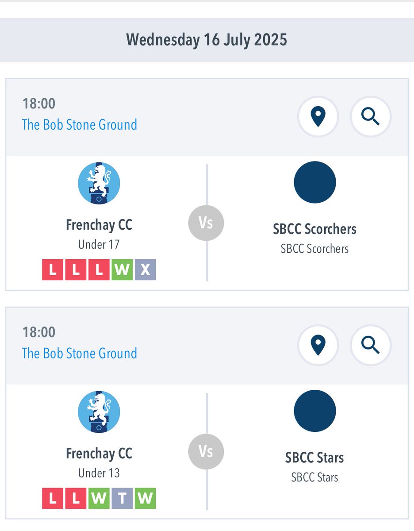Image resolution: width=414 pixels, height=531 pixels.
Task: Tap SBCC Scorchers team logo circle
Action: click(315, 182)
